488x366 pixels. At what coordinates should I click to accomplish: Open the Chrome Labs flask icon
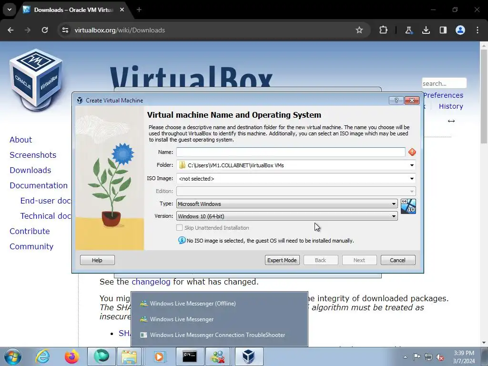pos(408,30)
